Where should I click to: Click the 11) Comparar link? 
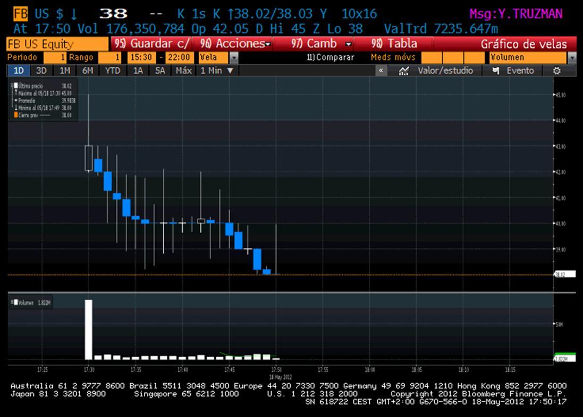(330, 57)
